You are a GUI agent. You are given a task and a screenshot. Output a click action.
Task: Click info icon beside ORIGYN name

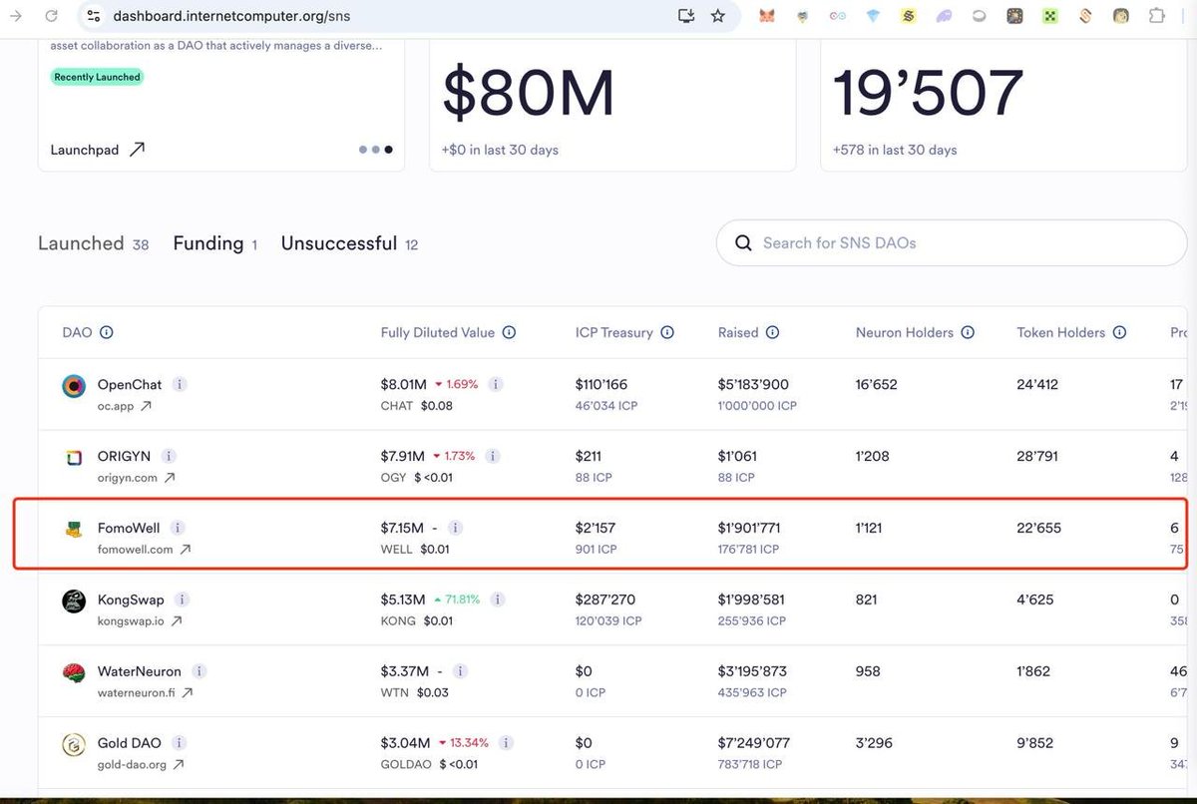[169, 456]
